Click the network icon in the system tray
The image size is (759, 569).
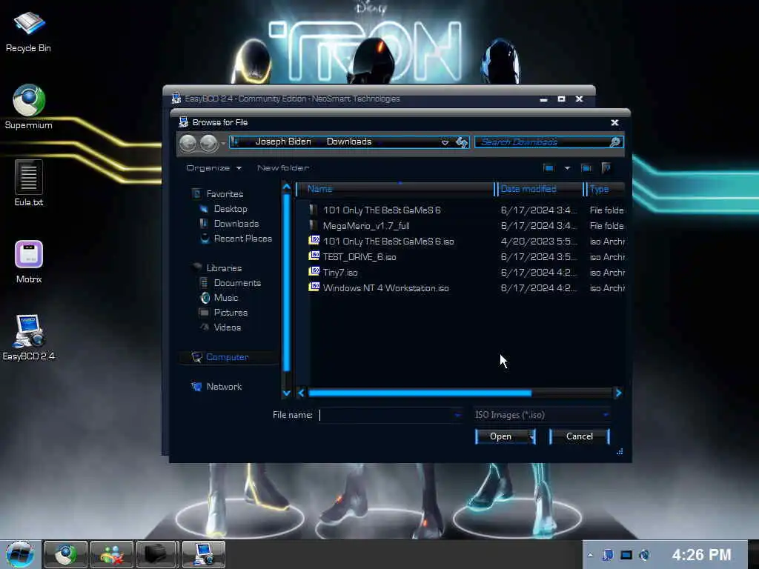[x=608, y=555]
